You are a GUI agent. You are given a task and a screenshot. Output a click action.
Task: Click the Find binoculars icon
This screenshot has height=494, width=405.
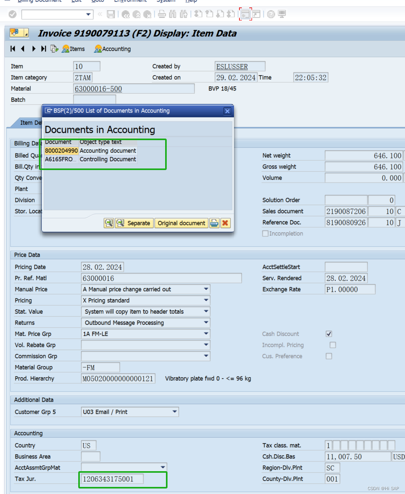pyautogui.click(x=173, y=14)
